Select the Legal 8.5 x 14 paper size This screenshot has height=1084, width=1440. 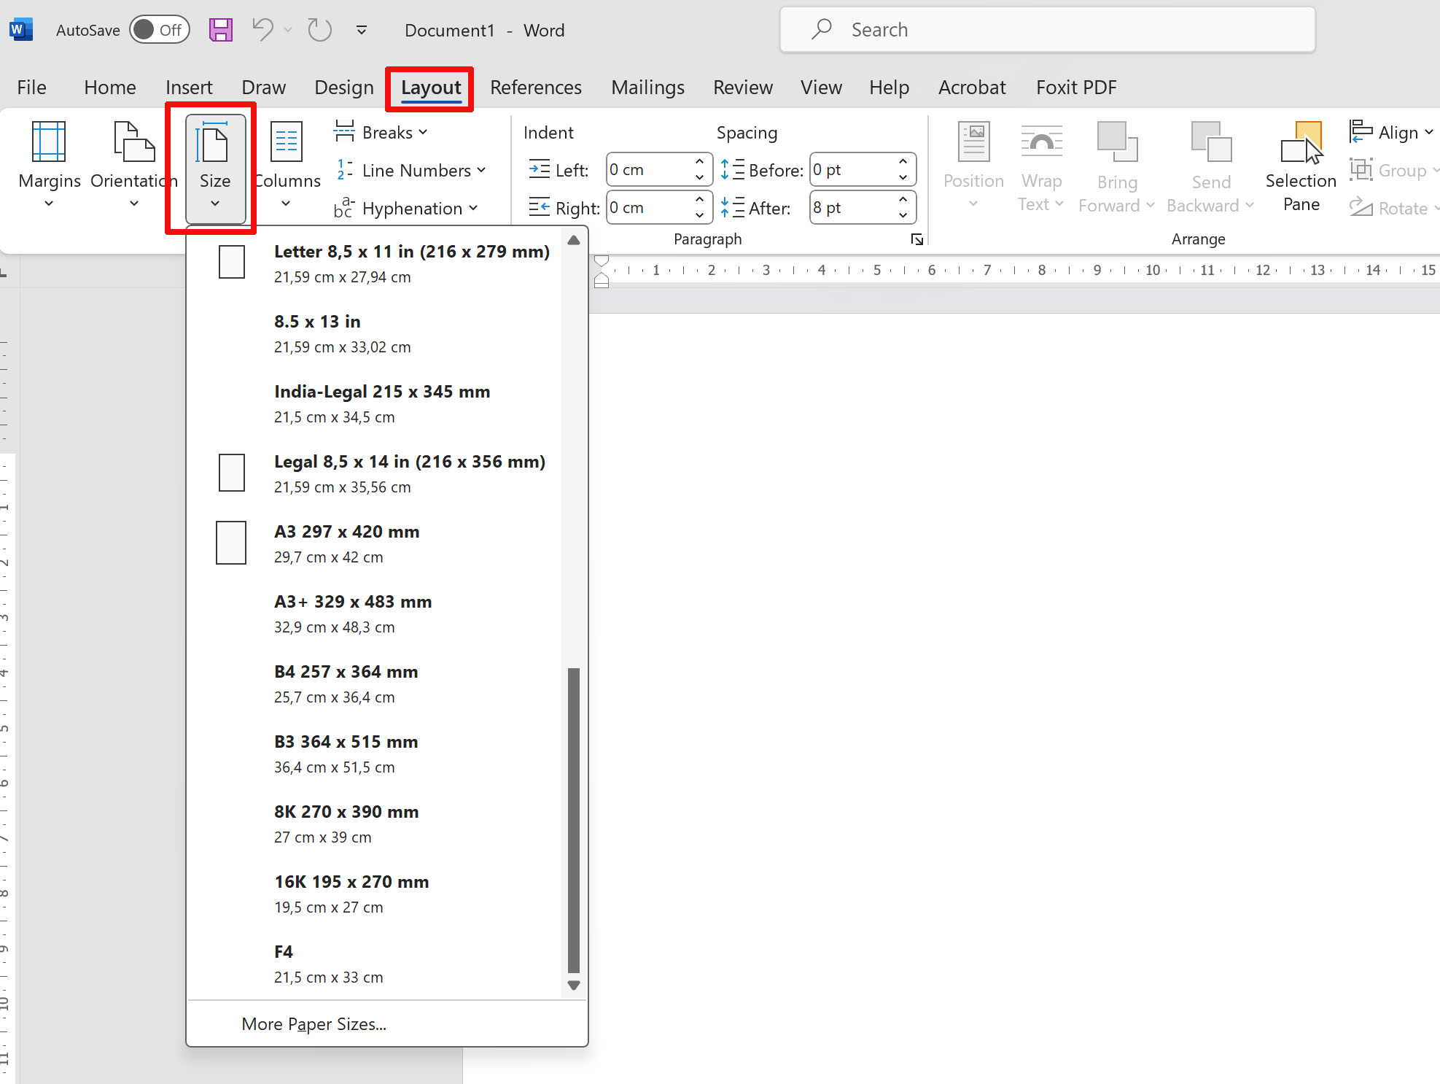click(x=408, y=473)
